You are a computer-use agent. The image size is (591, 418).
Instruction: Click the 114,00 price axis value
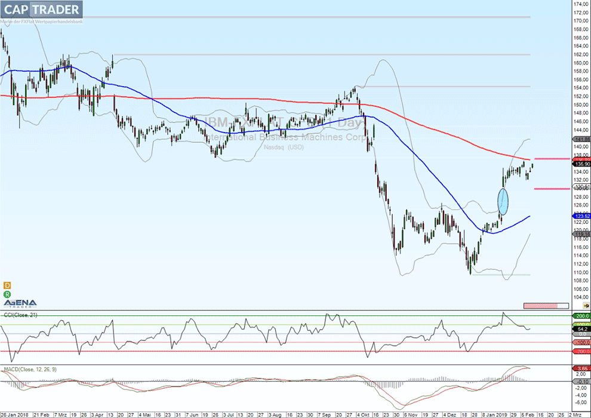581,256
